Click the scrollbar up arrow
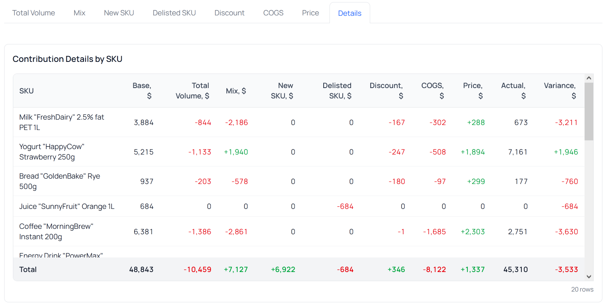Screen dimensions: 607x304 coord(589,78)
